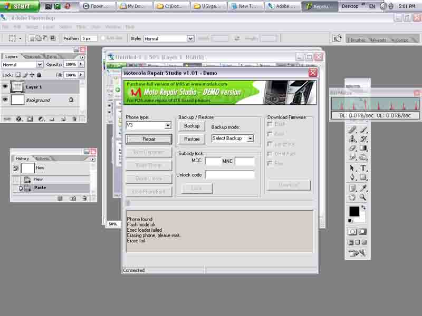Switch to Quick Mask mode

pos(362,231)
